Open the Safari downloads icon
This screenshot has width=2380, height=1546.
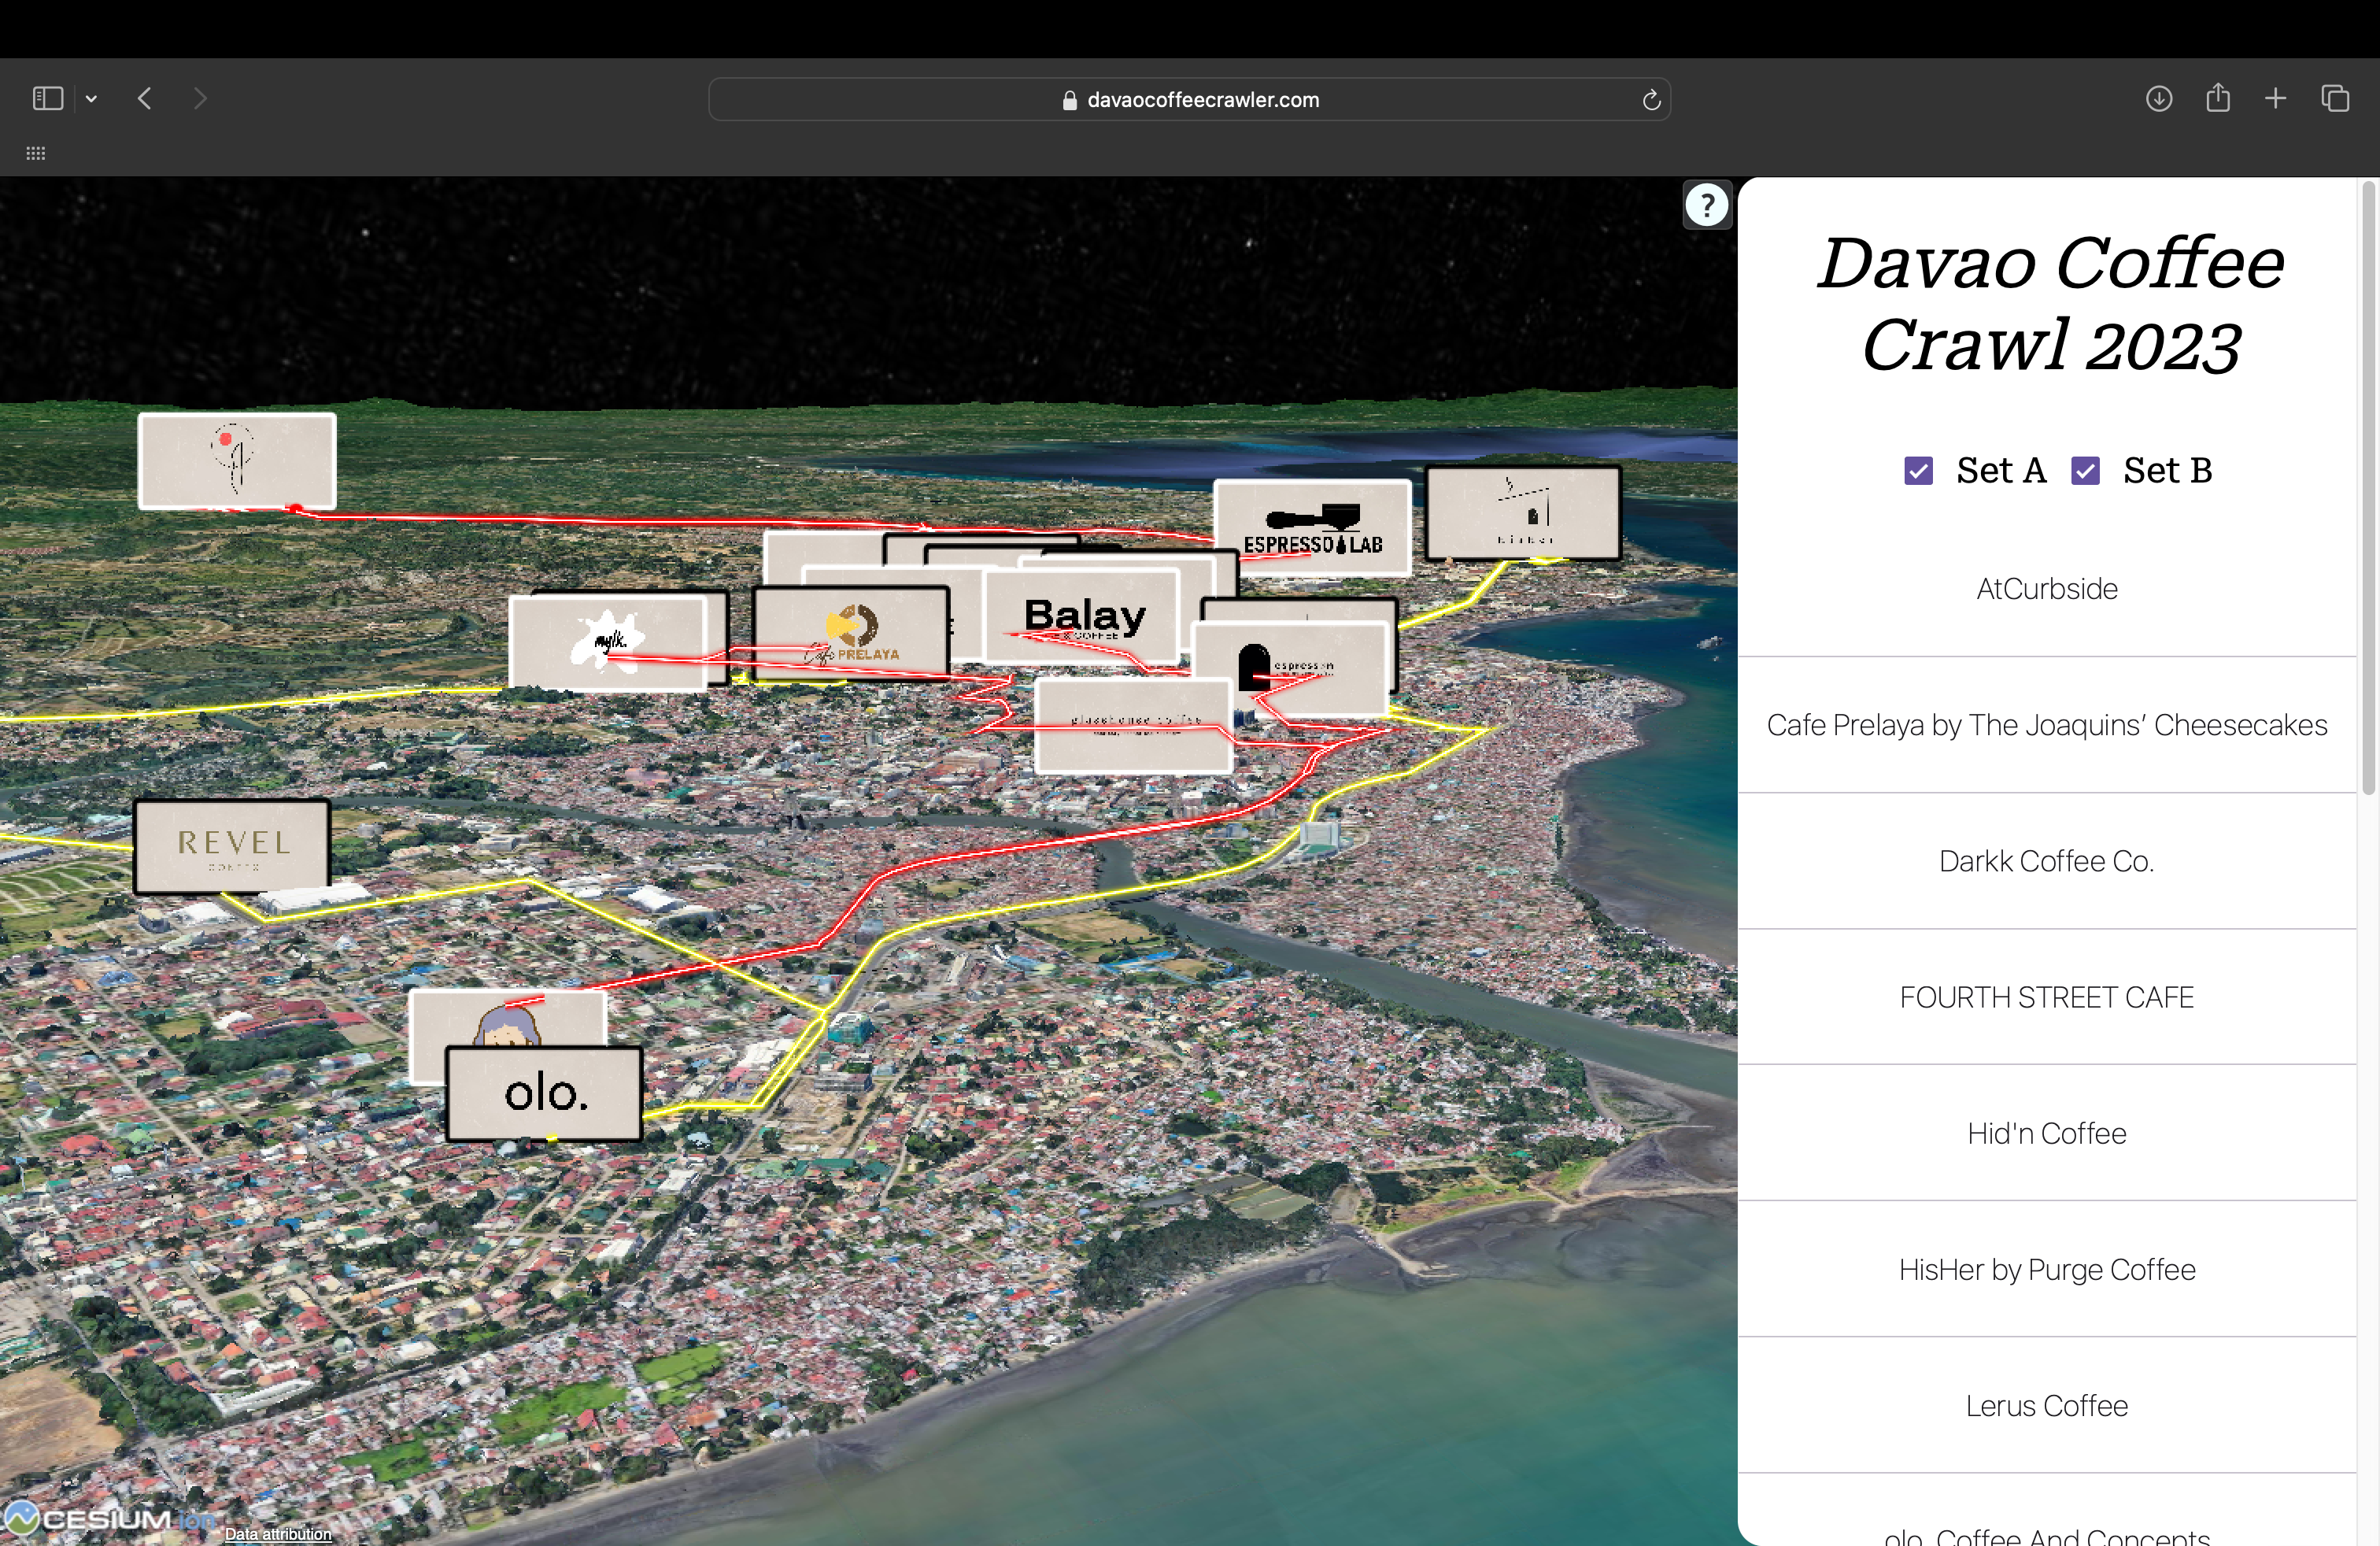(x=2158, y=98)
